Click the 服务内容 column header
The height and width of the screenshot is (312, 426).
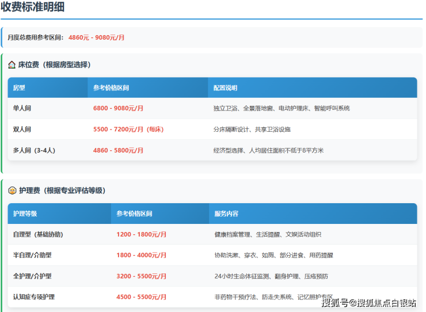click(226, 214)
